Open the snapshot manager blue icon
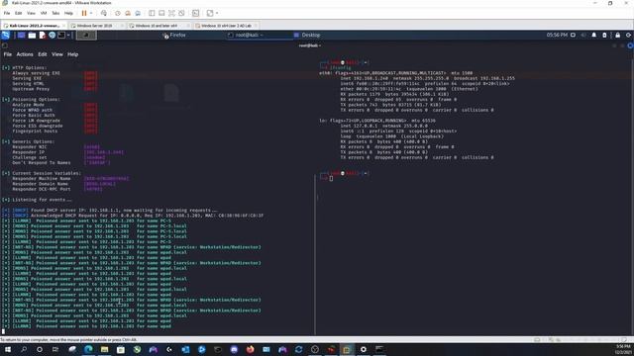 [x=138, y=13]
